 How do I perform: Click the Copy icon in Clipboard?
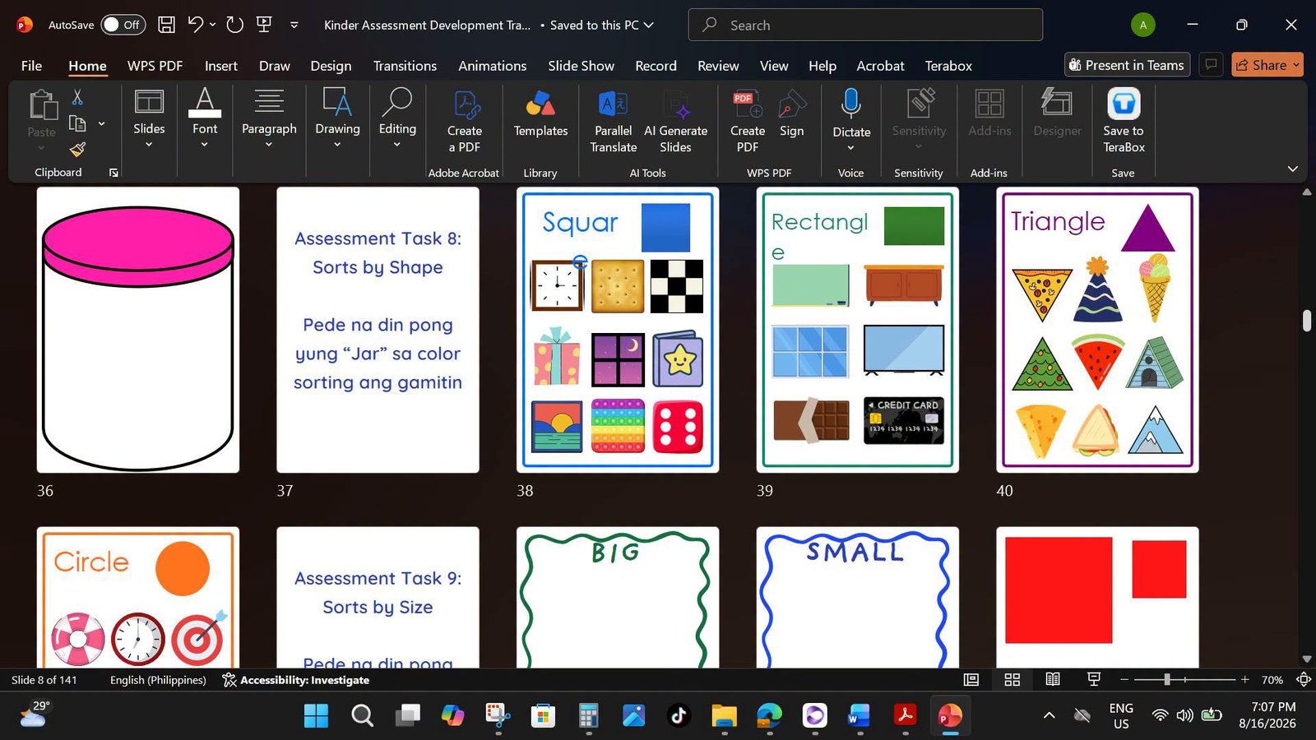pos(77,124)
